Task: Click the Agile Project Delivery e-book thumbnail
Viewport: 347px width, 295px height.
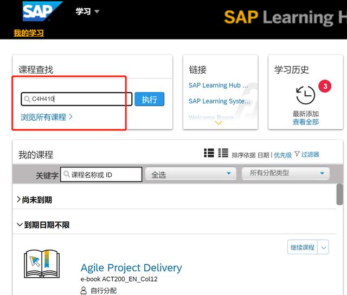Action: (x=42, y=264)
